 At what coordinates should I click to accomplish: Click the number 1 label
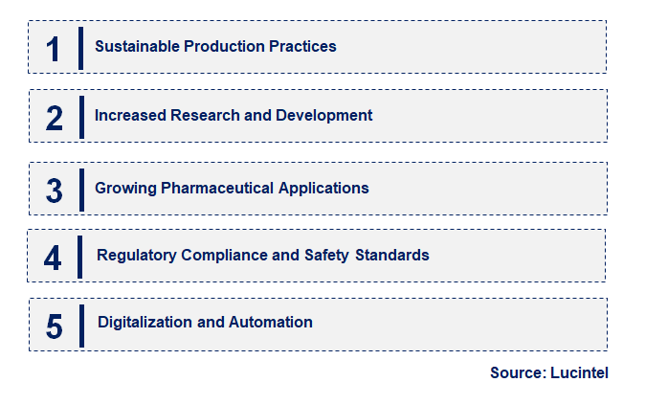pyautogui.click(x=53, y=49)
